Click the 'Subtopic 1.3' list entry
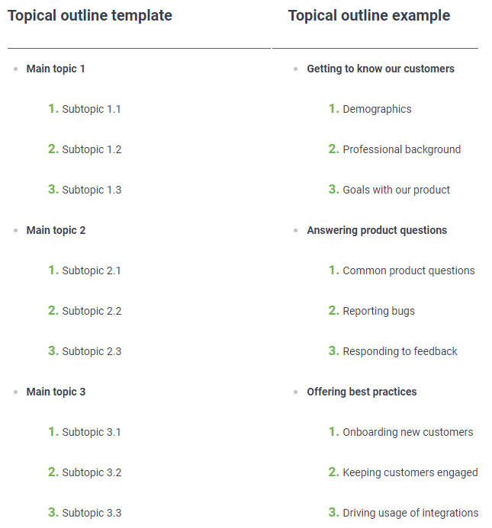This screenshot has width=492, height=528. [x=92, y=190]
